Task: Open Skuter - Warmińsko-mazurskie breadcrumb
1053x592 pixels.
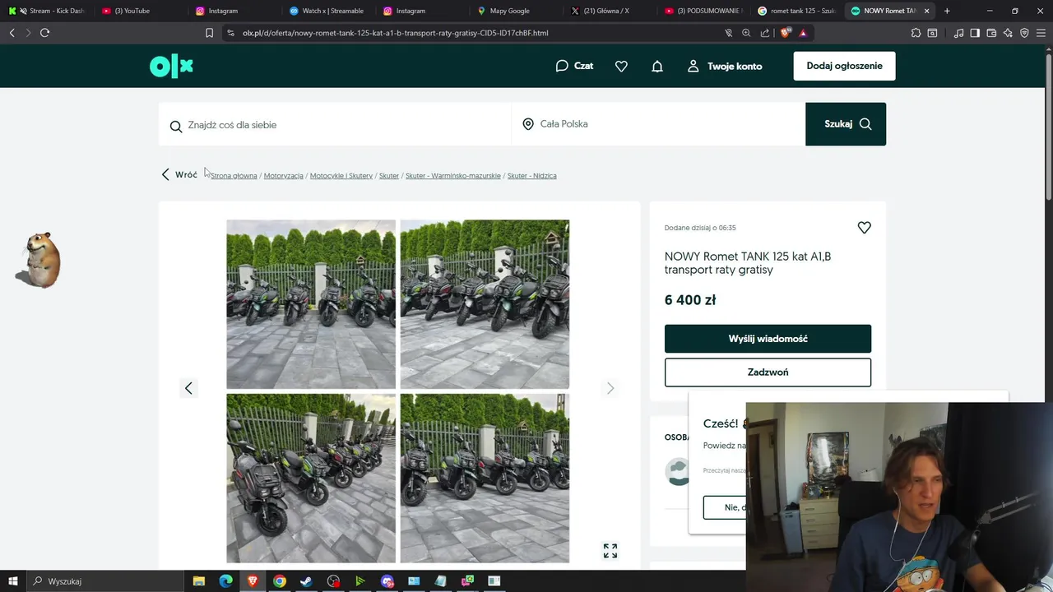Action: tap(453, 176)
